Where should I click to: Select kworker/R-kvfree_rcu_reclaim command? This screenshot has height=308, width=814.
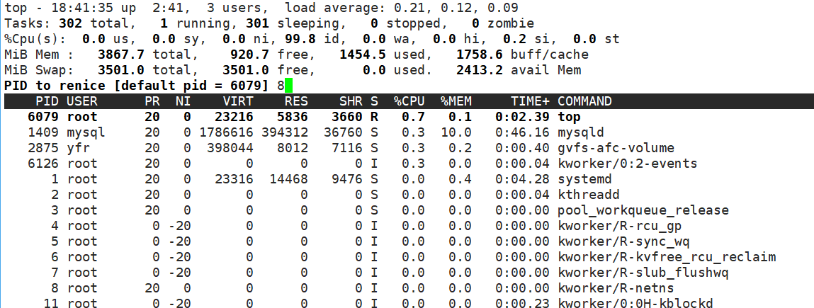667,257
